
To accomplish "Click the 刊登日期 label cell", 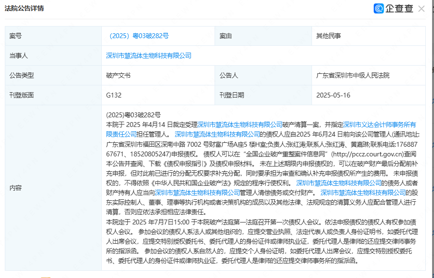I will [263, 95].
